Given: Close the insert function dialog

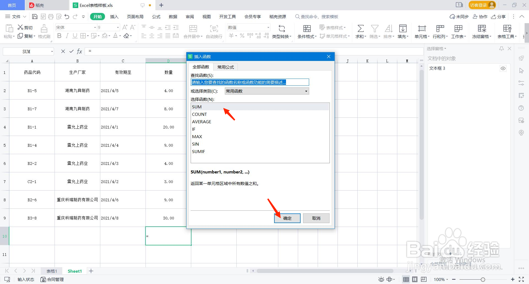Looking at the screenshot, I should click(329, 57).
